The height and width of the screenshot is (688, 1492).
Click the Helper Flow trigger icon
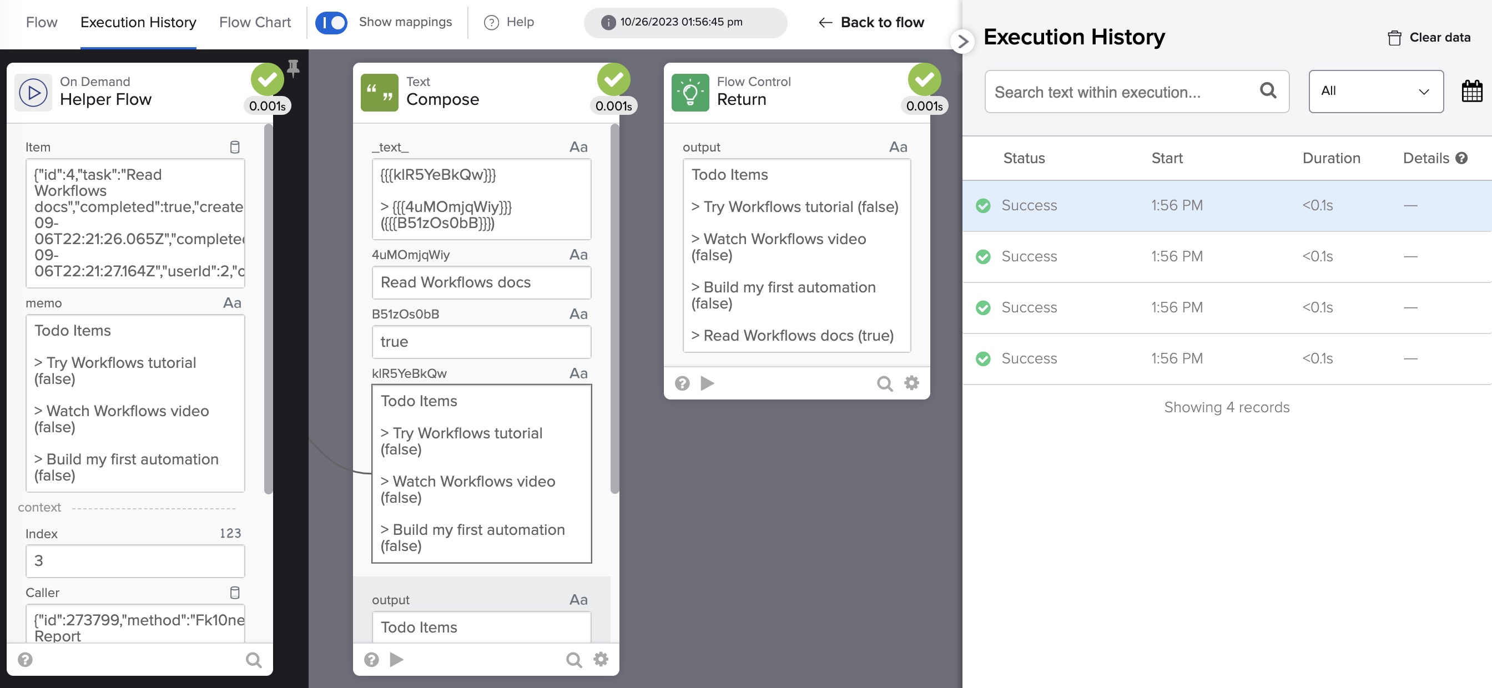tap(34, 92)
